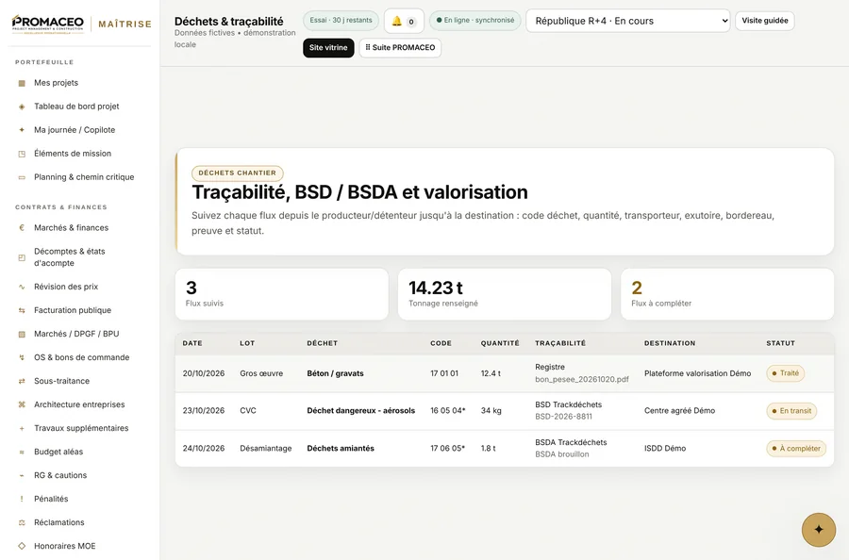Start the Visite guidée

(x=764, y=21)
